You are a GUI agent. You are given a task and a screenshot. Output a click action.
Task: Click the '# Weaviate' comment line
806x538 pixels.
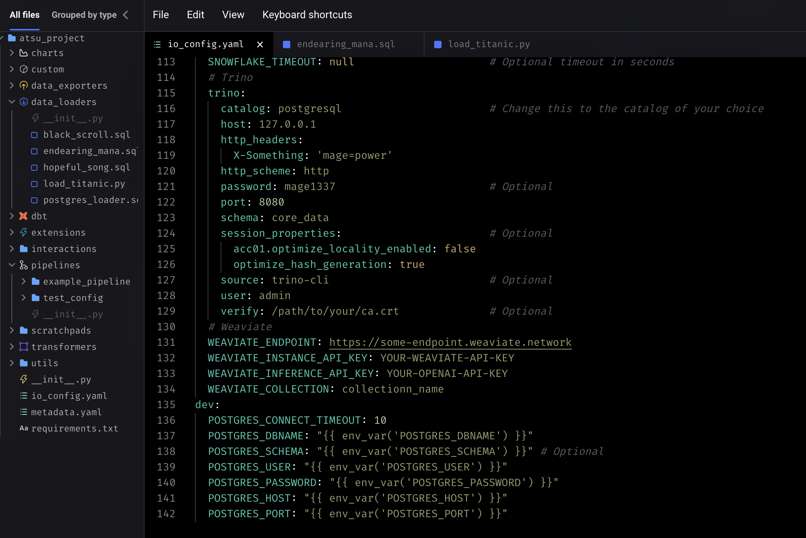(x=240, y=327)
